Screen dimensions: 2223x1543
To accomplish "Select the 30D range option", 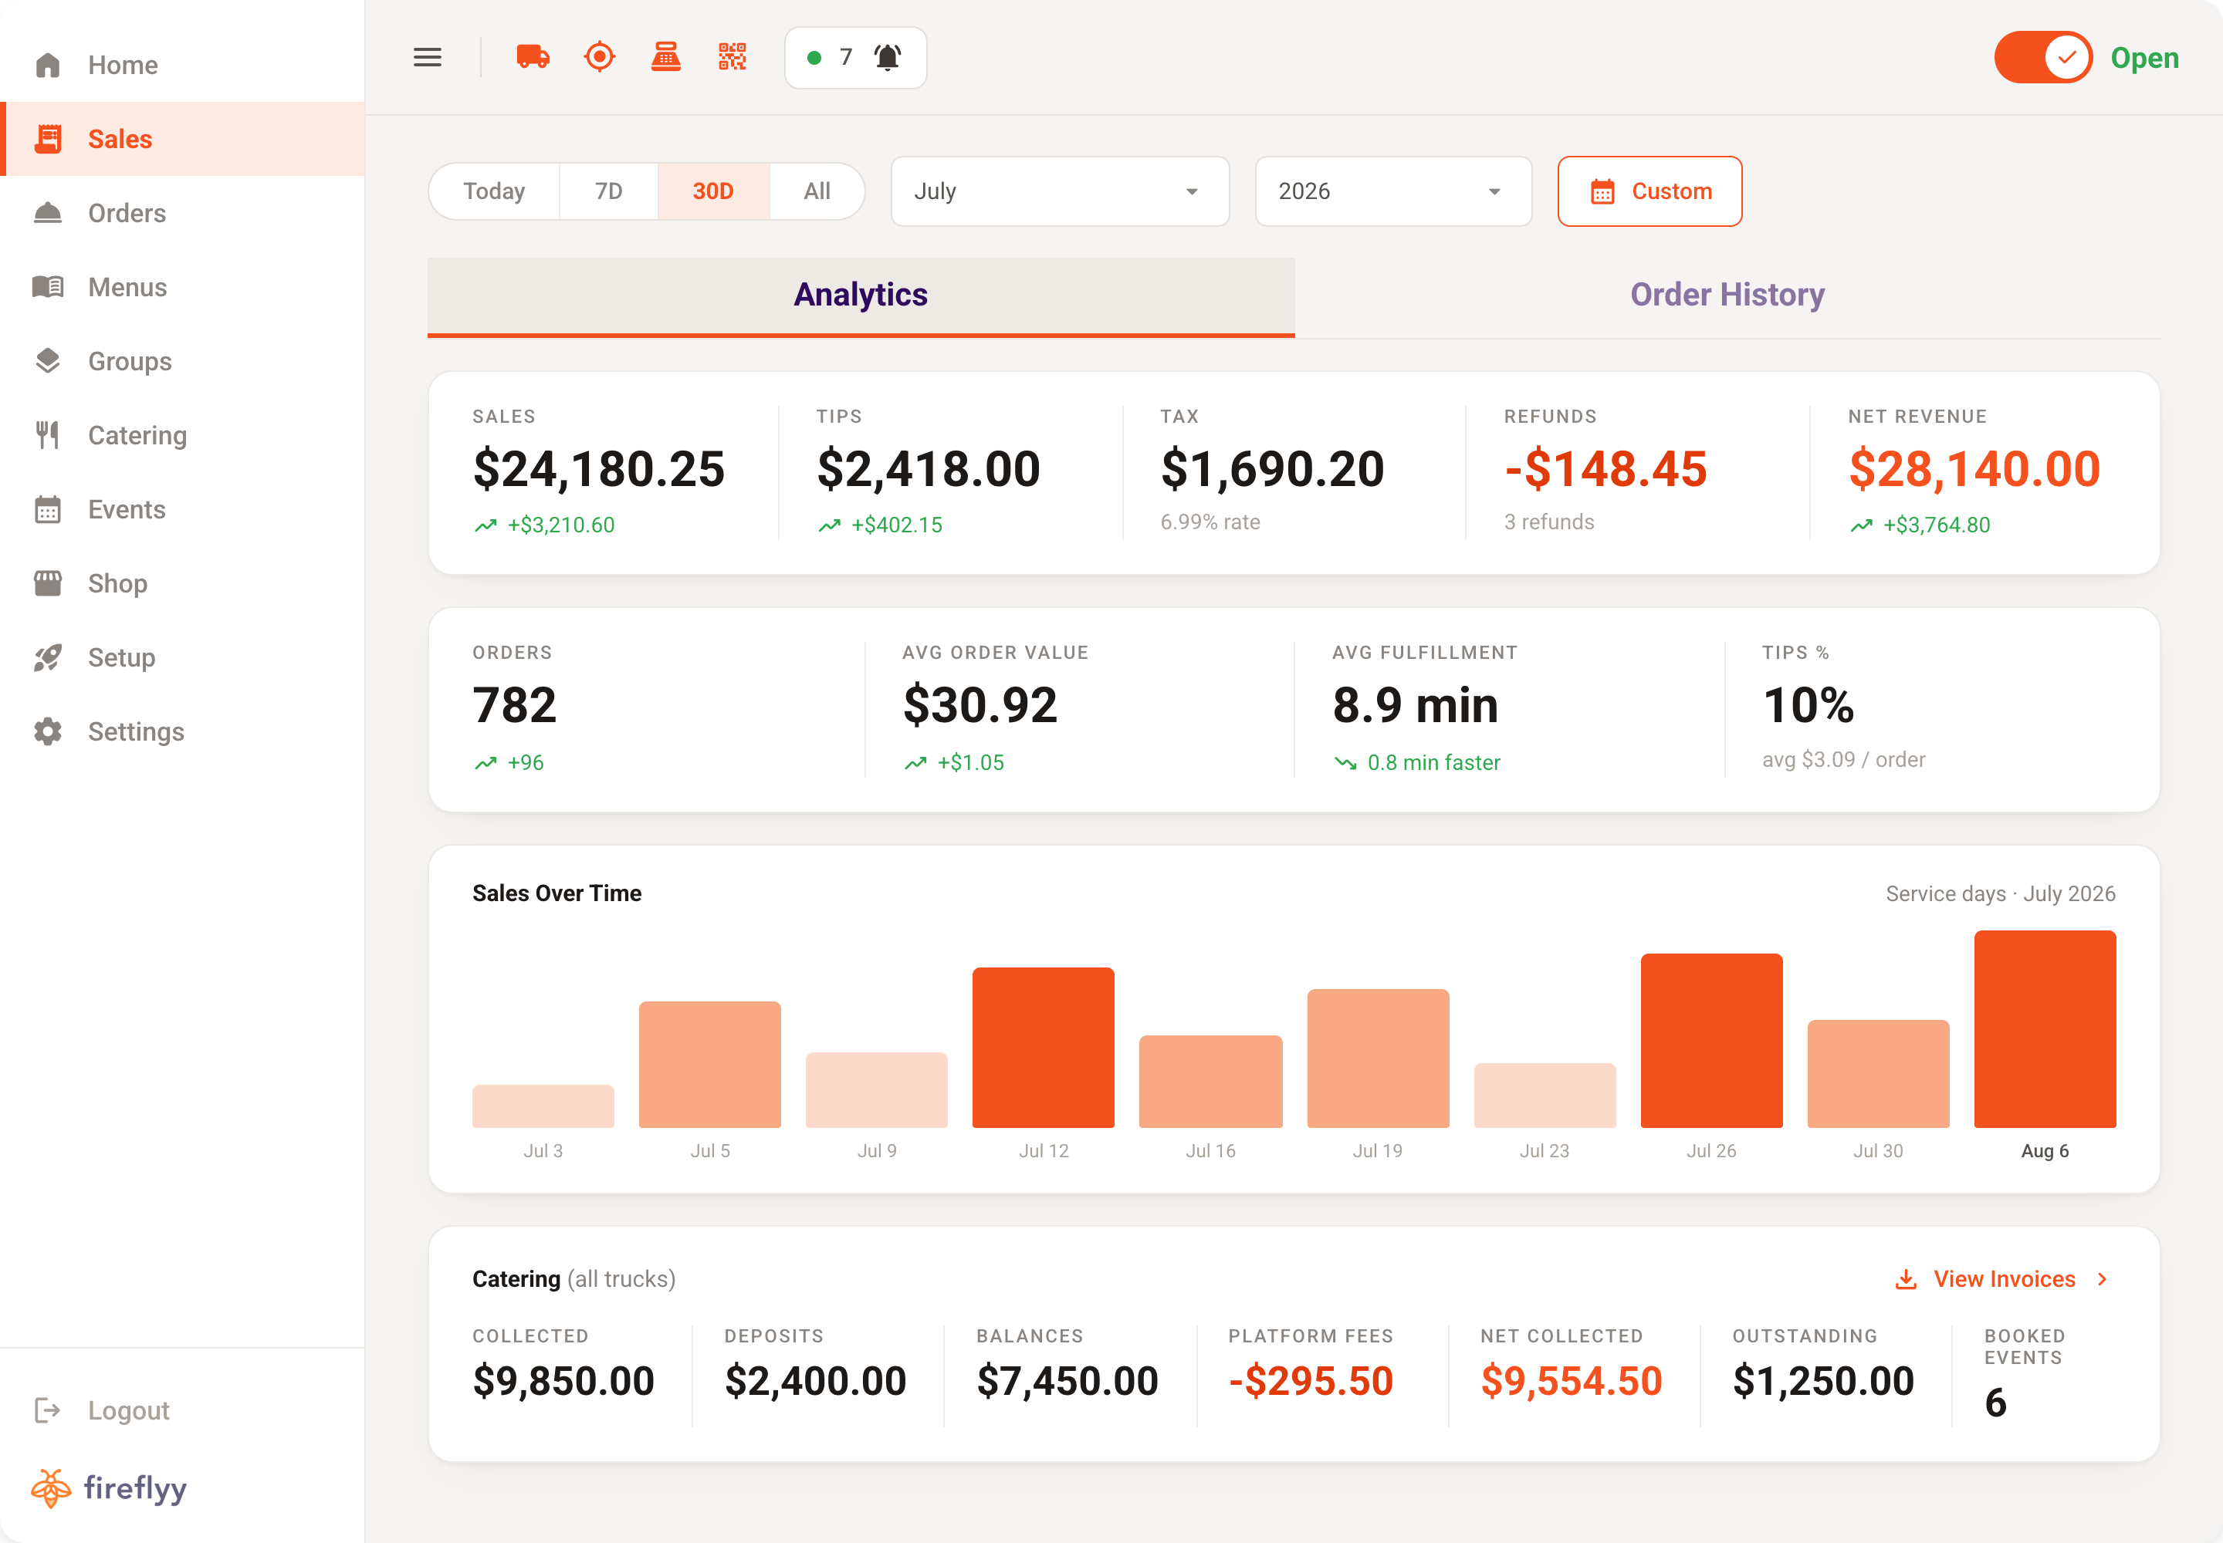I will pos(713,191).
